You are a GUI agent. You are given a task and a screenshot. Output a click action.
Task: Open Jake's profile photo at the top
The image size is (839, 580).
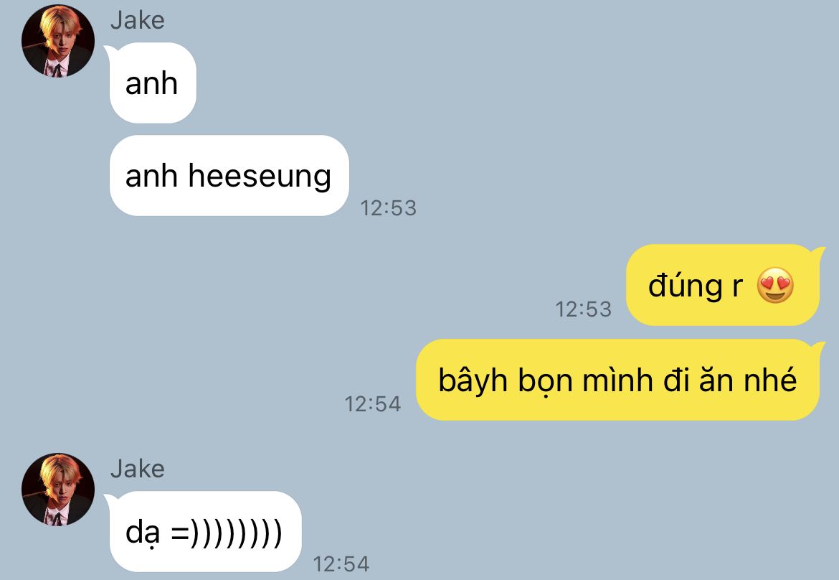[58, 41]
